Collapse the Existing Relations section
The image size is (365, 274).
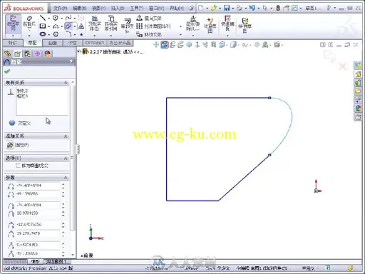pos(66,83)
